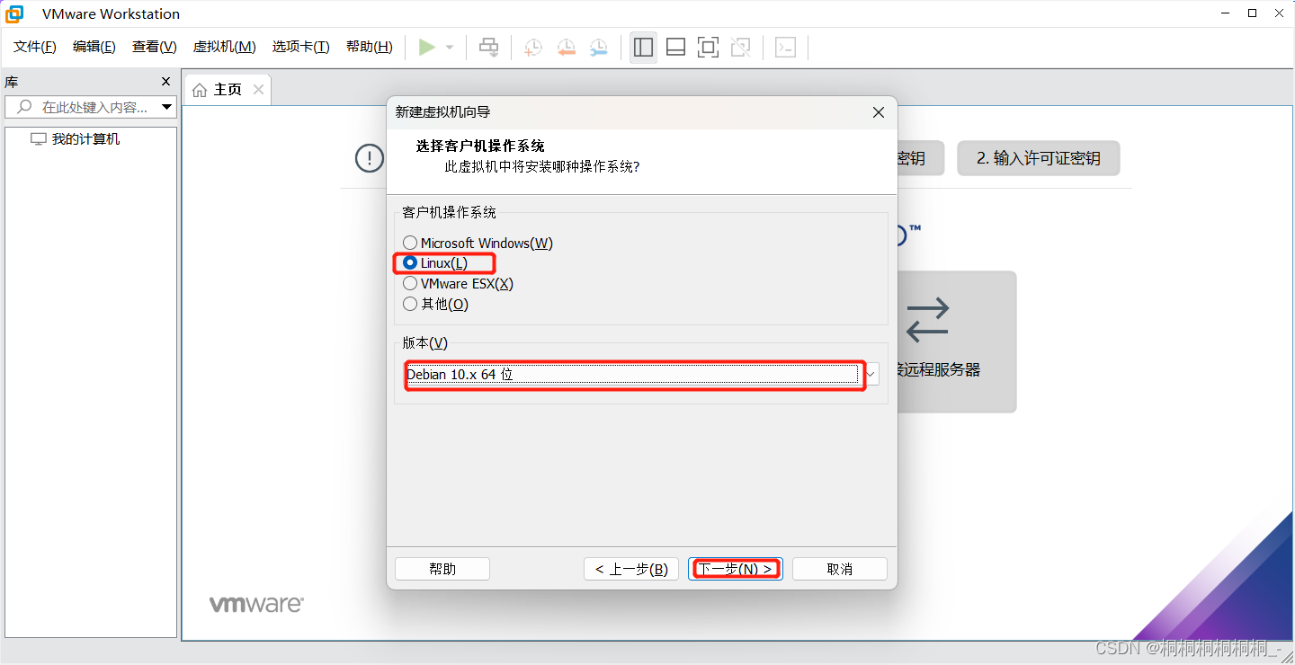
Task: Toggle the library sidebar view icon
Action: click(x=643, y=47)
